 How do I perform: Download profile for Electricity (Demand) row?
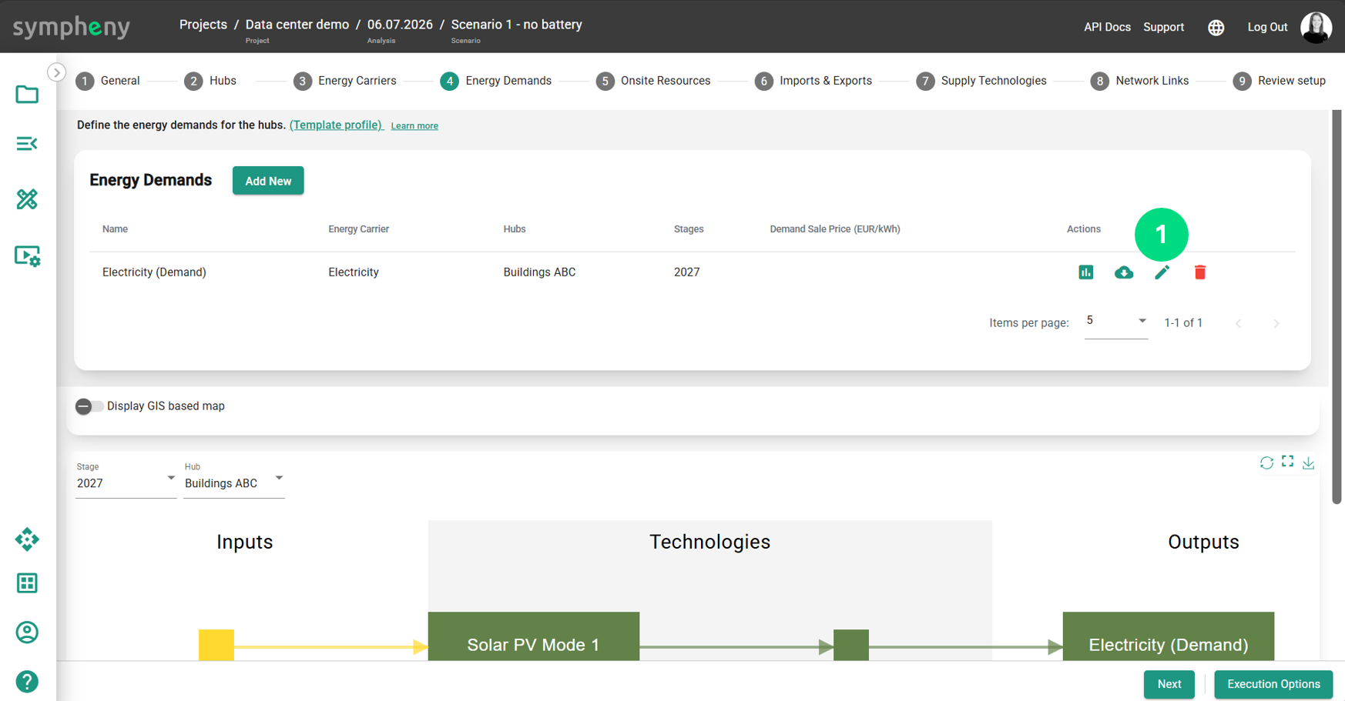(x=1124, y=272)
